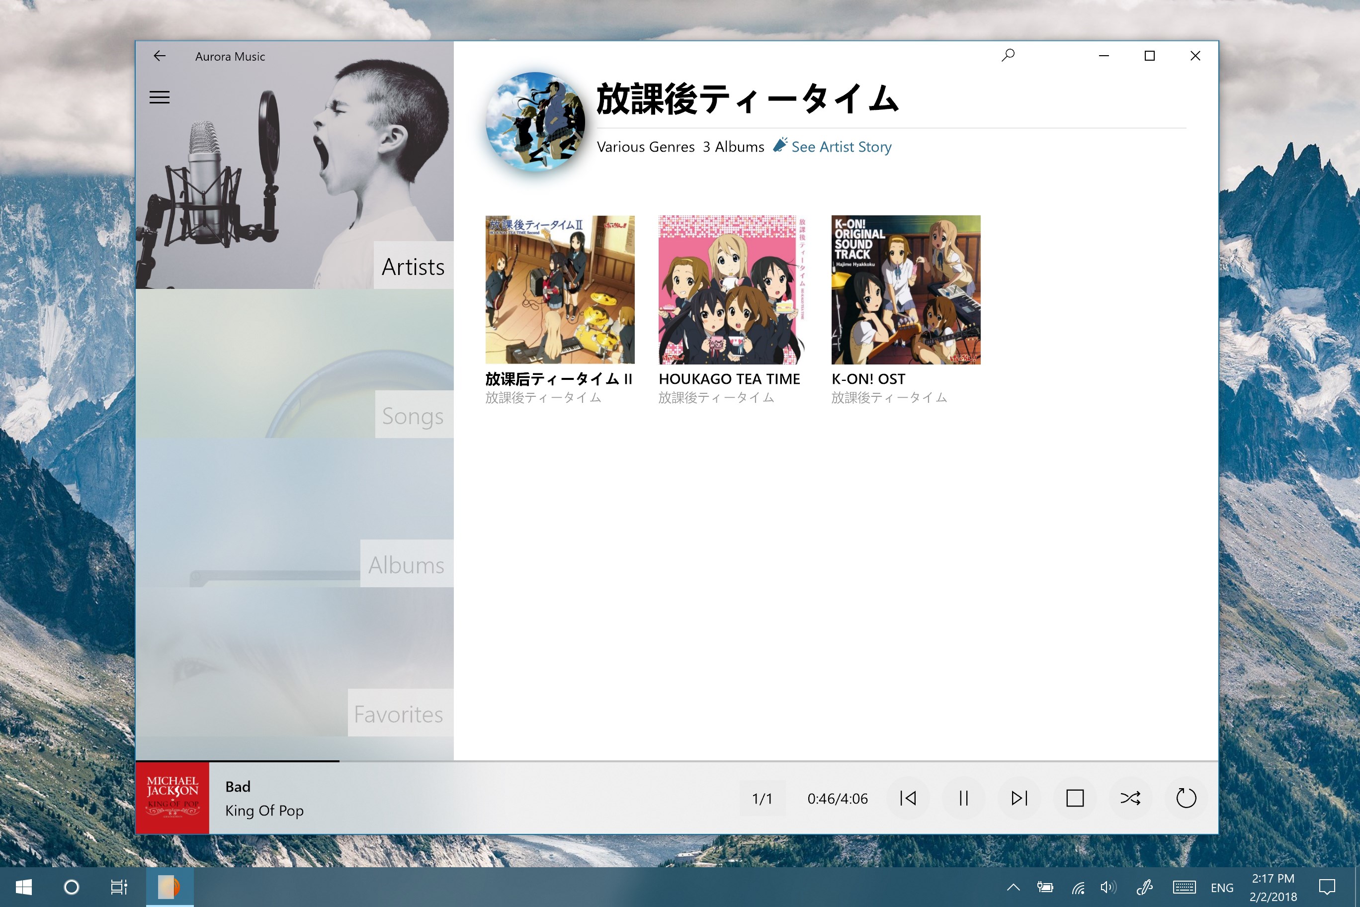The width and height of the screenshot is (1360, 907).
Task: Open the Artists section
Action: tap(413, 267)
